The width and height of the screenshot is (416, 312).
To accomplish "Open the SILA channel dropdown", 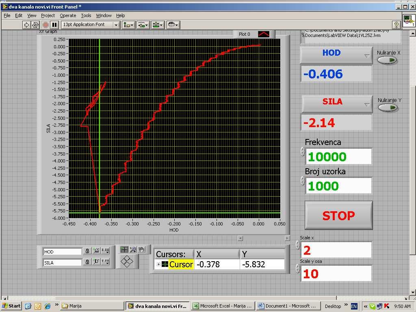I will 337,104.
